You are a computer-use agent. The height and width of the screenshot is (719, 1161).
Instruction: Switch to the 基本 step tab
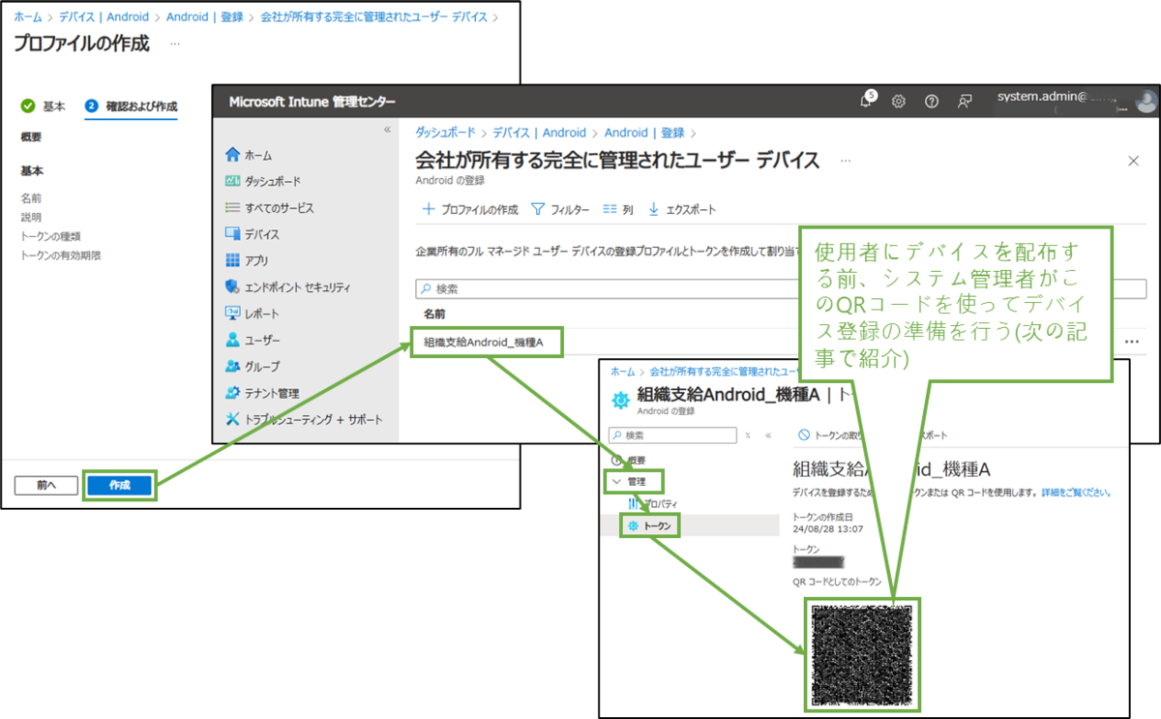pos(44,105)
